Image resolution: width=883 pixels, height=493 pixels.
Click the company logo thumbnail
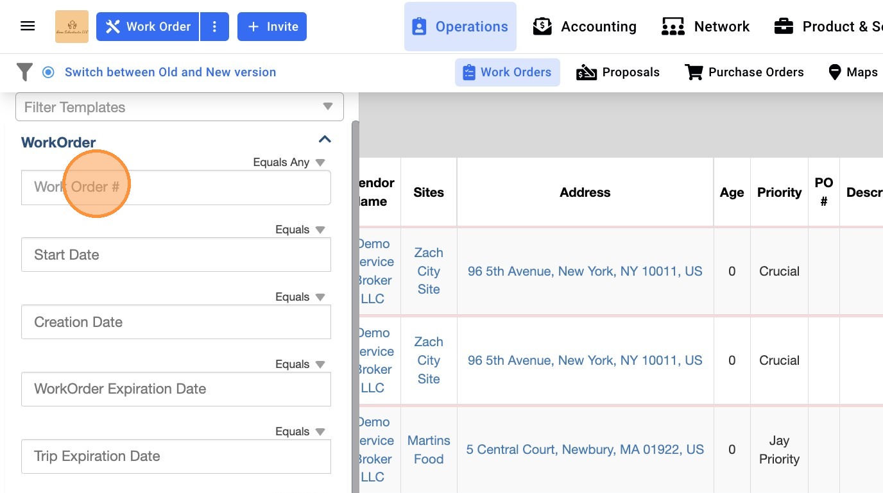tap(72, 26)
